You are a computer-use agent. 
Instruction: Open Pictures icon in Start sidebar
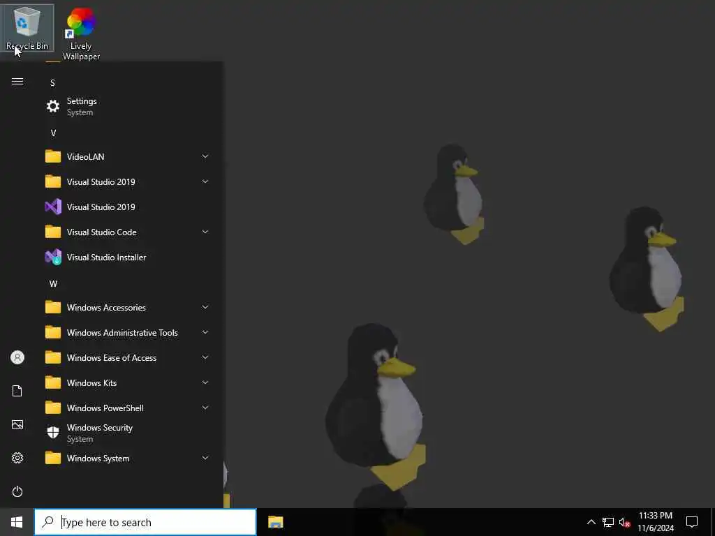click(17, 424)
